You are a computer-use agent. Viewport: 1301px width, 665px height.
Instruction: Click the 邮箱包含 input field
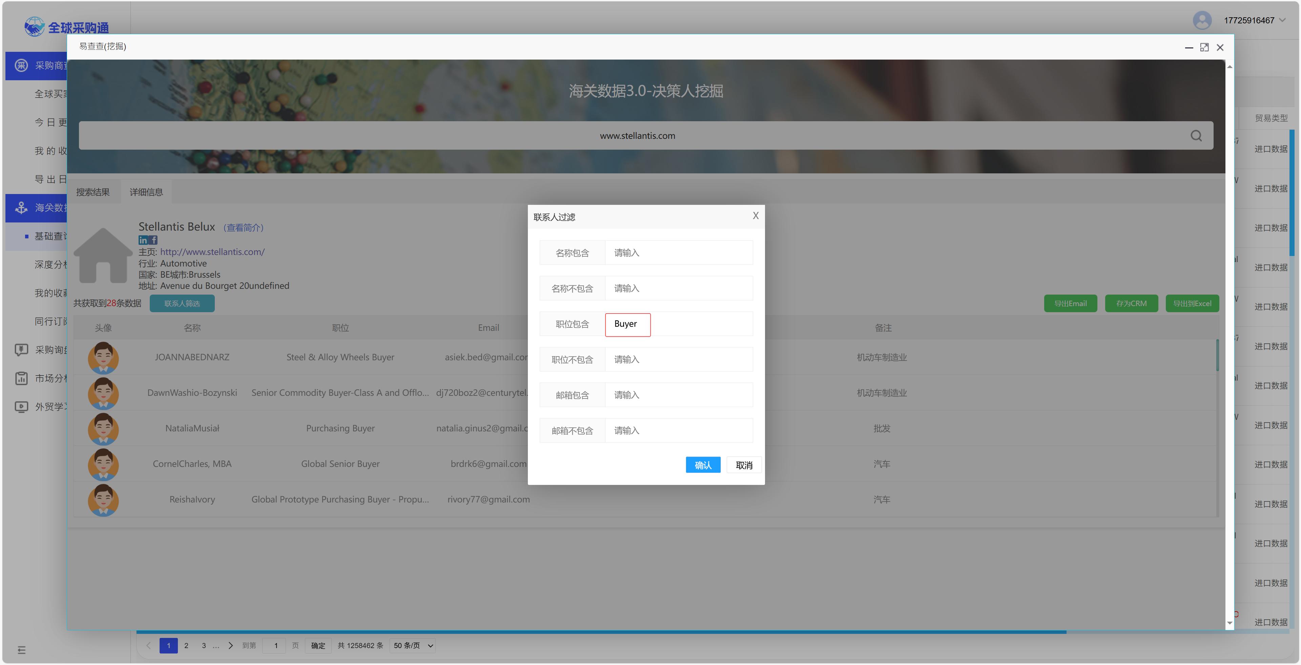tap(678, 395)
